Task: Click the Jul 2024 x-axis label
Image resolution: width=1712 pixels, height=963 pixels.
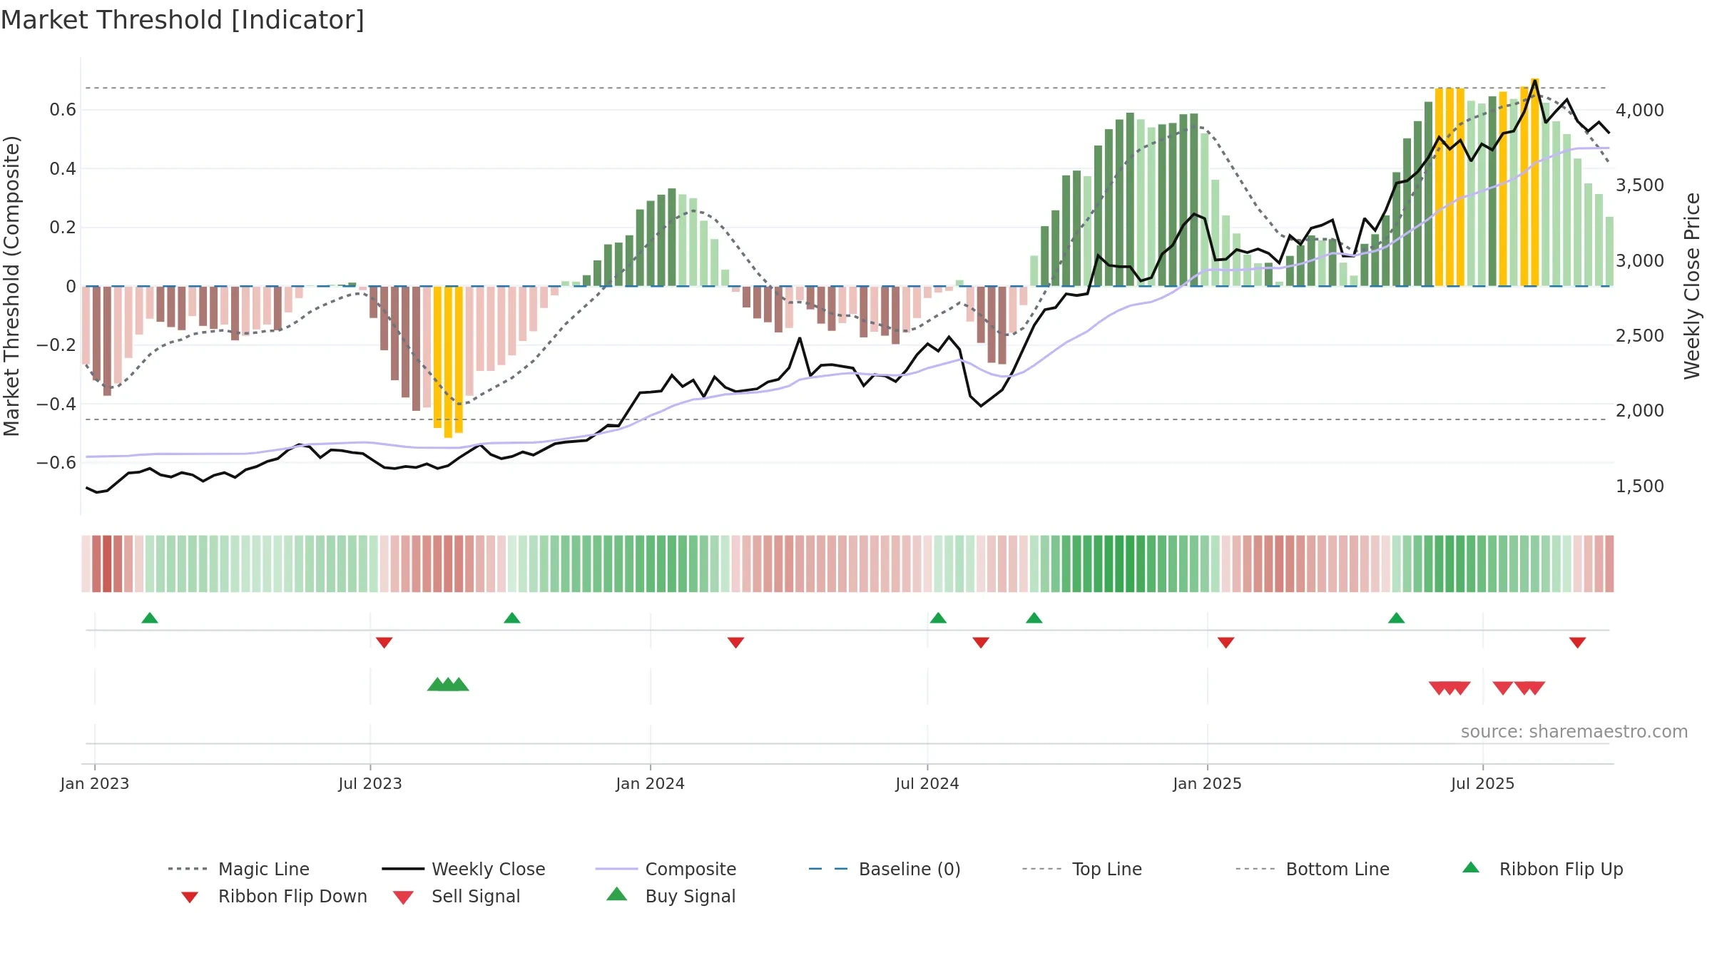Action: coord(927,784)
